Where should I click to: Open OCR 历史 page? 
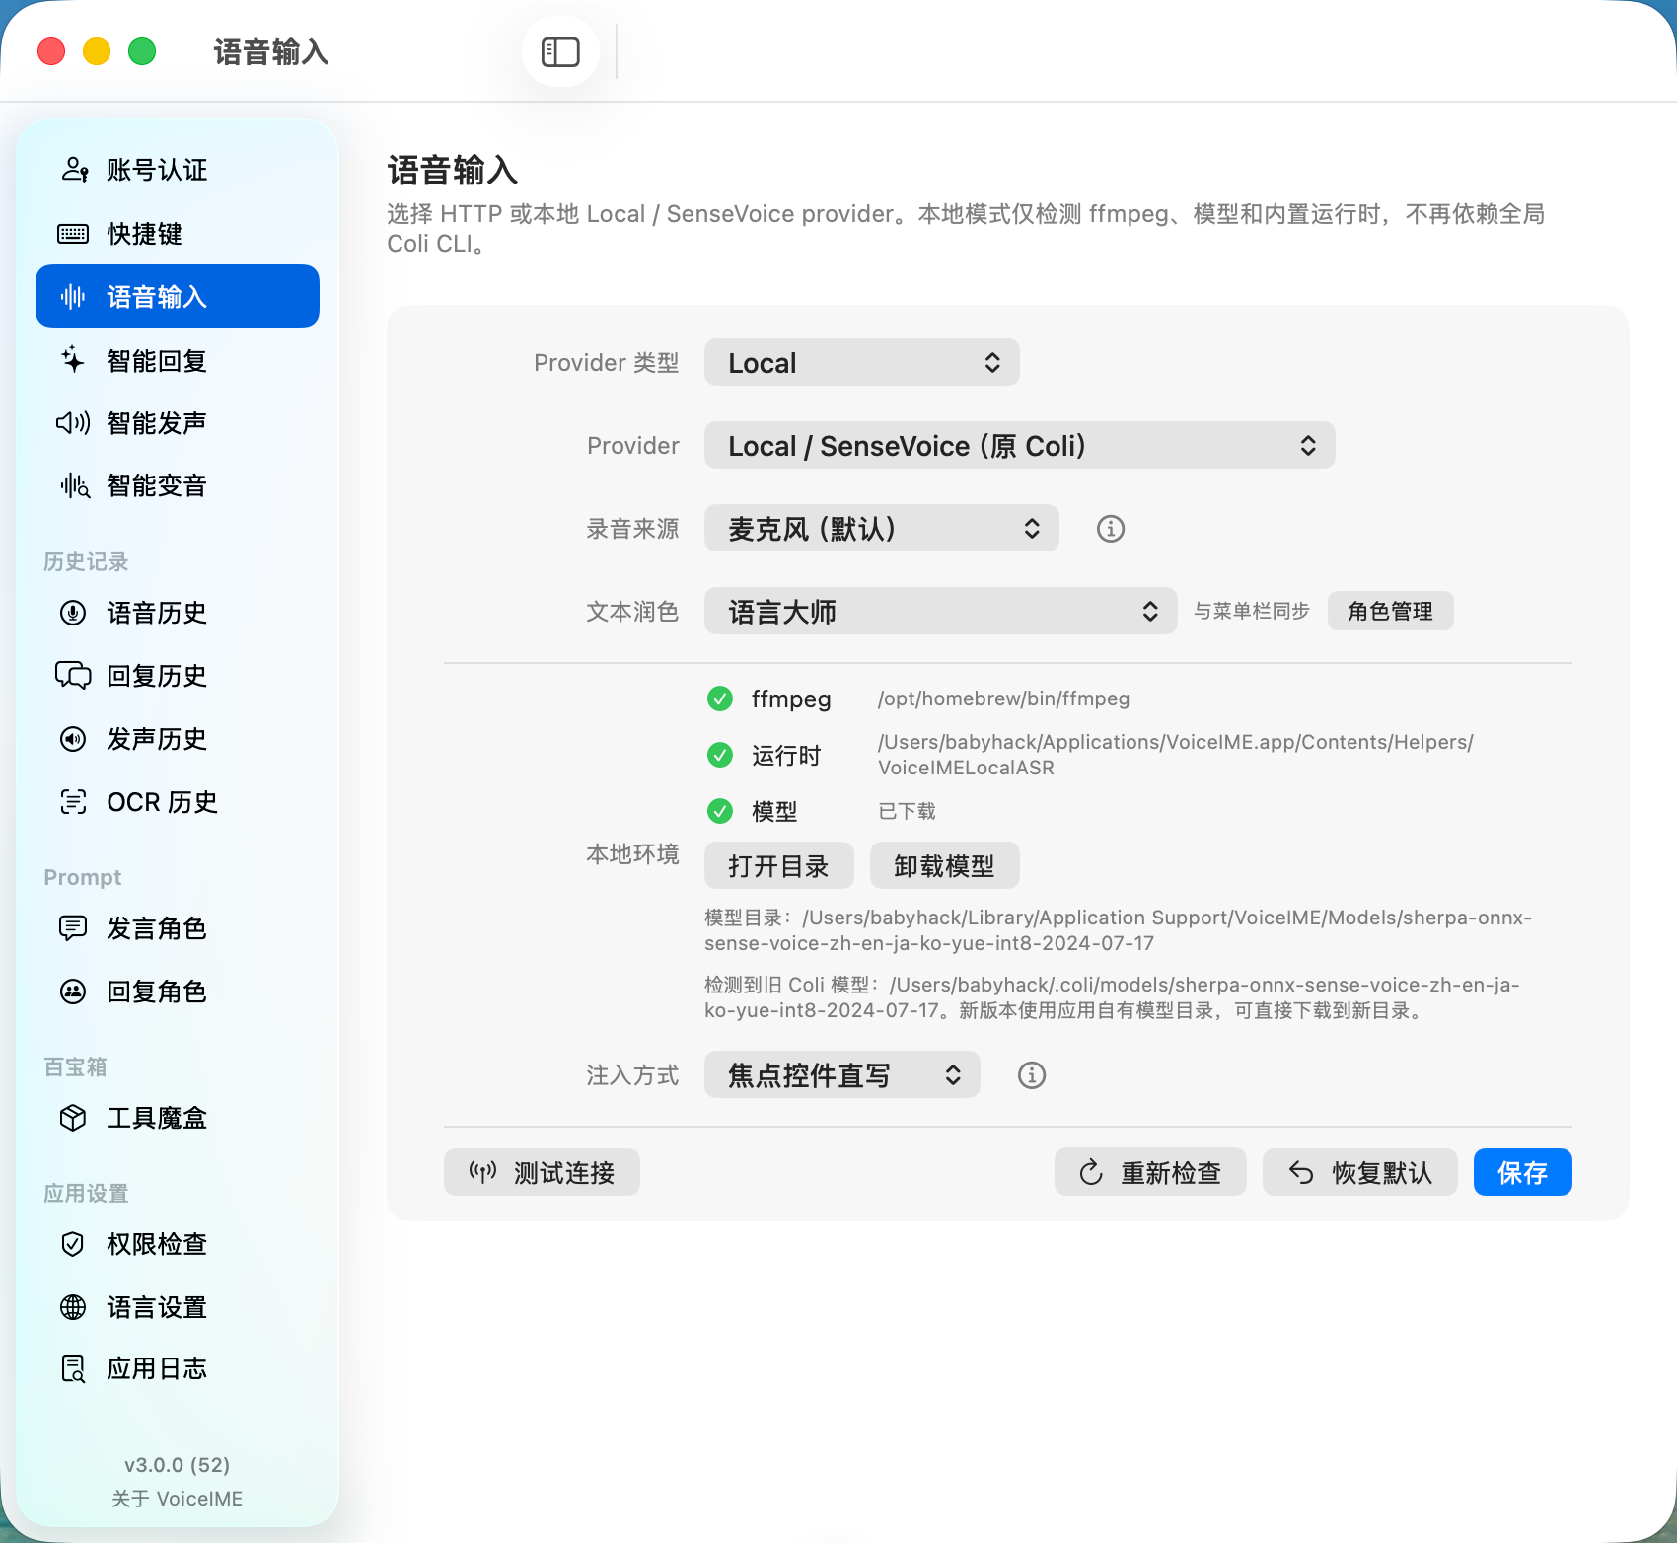pyautogui.click(x=178, y=802)
